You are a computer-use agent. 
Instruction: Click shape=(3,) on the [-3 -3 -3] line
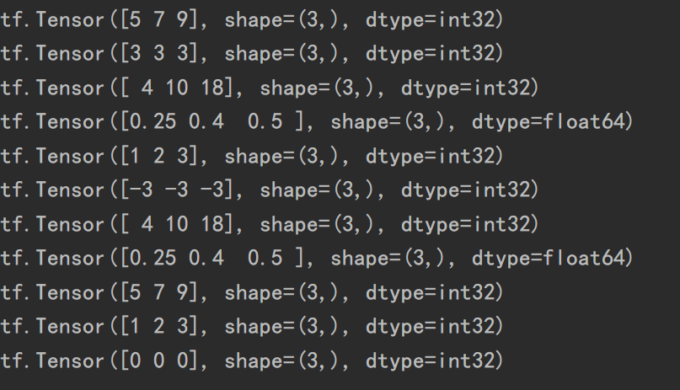(x=317, y=190)
